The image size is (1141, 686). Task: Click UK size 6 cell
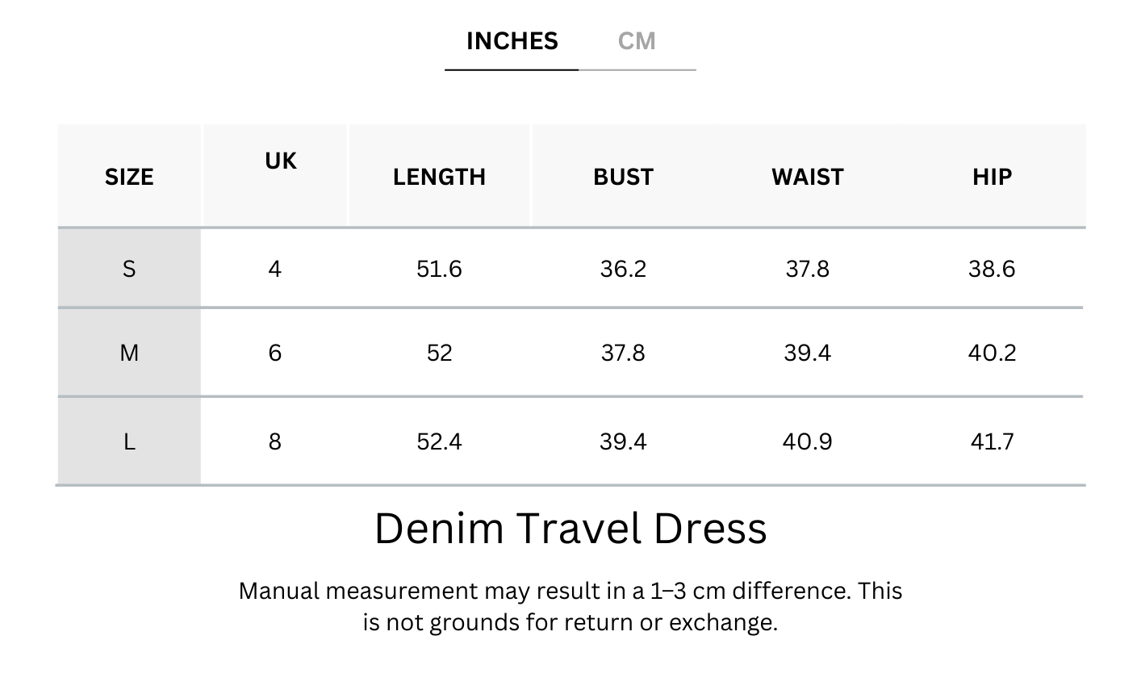tap(275, 353)
